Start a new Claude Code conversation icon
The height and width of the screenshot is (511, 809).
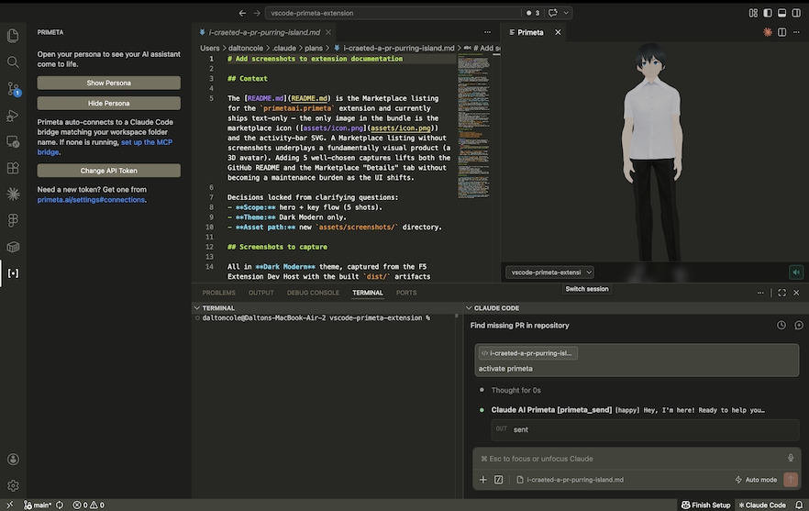pos(799,325)
